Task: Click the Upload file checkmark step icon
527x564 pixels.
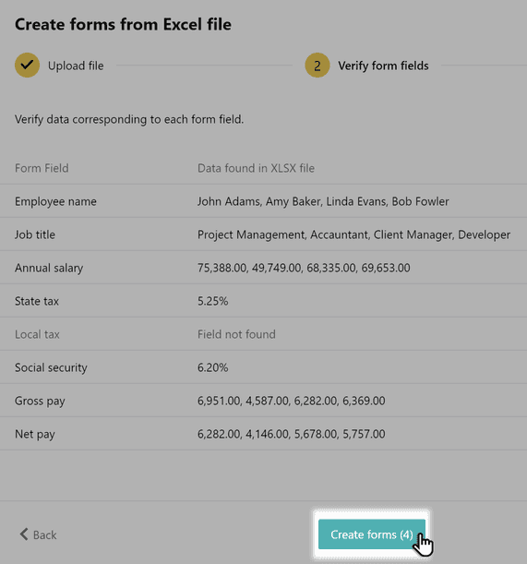Action: pyautogui.click(x=27, y=66)
